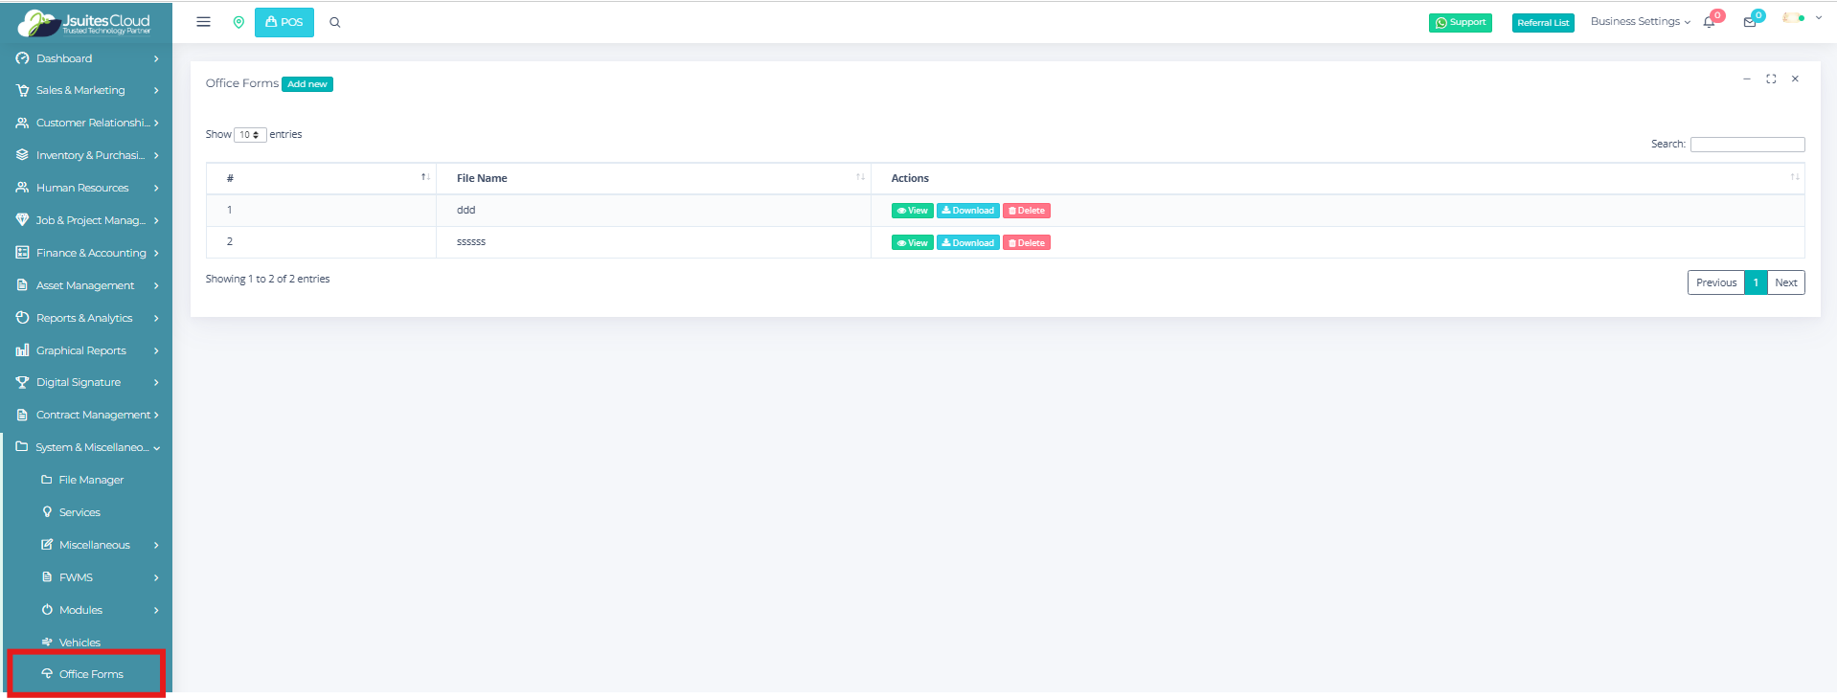The width and height of the screenshot is (1837, 699).
Task: Click the Search input field
Action: click(1747, 145)
